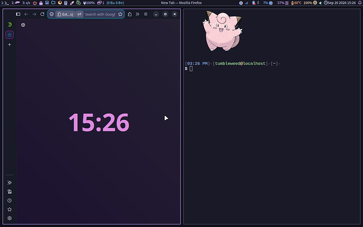Screen dimensions: 363x227
Task: Open the tracking protection shield icon
Action: click(52, 14)
